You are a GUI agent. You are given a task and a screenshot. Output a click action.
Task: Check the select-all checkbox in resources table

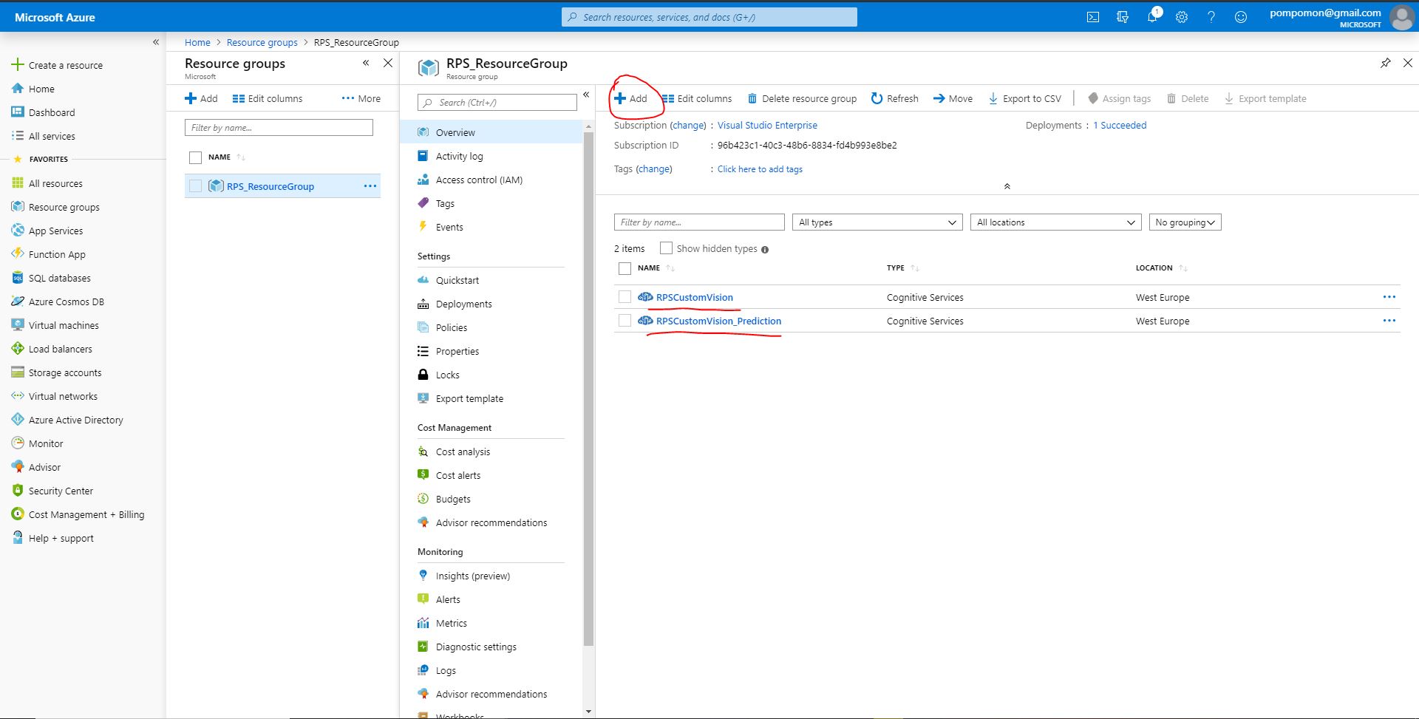[625, 268]
